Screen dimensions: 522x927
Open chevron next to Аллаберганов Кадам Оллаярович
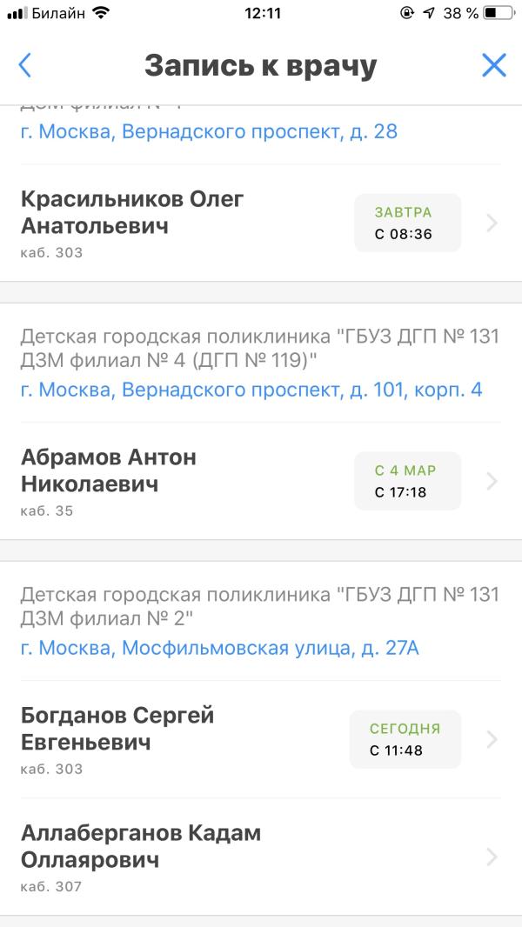(x=492, y=857)
